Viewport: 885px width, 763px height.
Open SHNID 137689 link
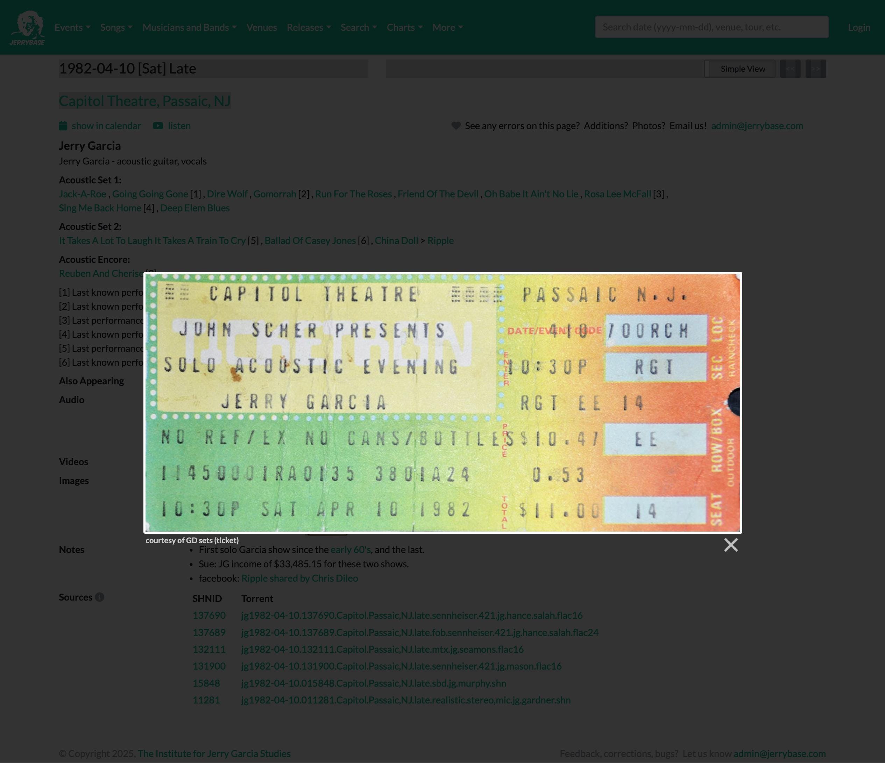pyautogui.click(x=209, y=632)
